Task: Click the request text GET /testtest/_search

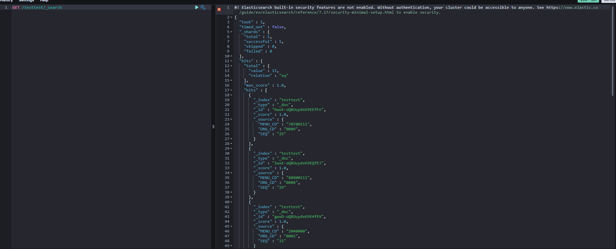Action: [37, 7]
